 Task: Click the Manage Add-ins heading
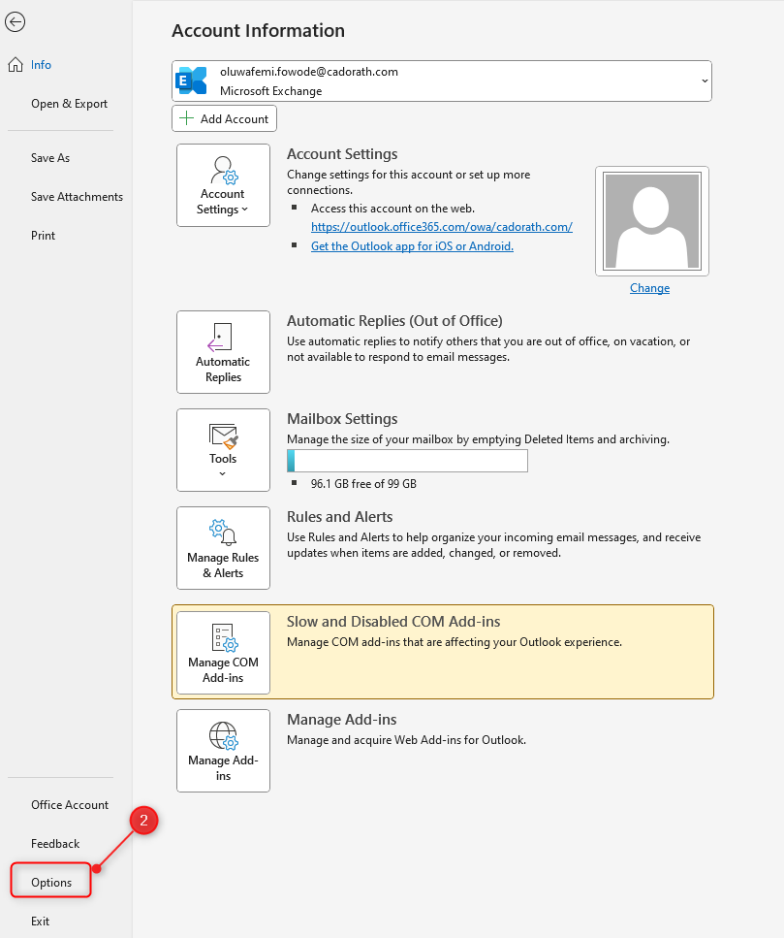[342, 720]
